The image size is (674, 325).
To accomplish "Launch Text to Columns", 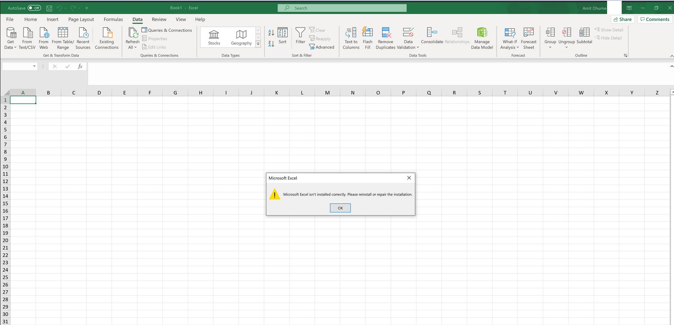I will click(351, 38).
